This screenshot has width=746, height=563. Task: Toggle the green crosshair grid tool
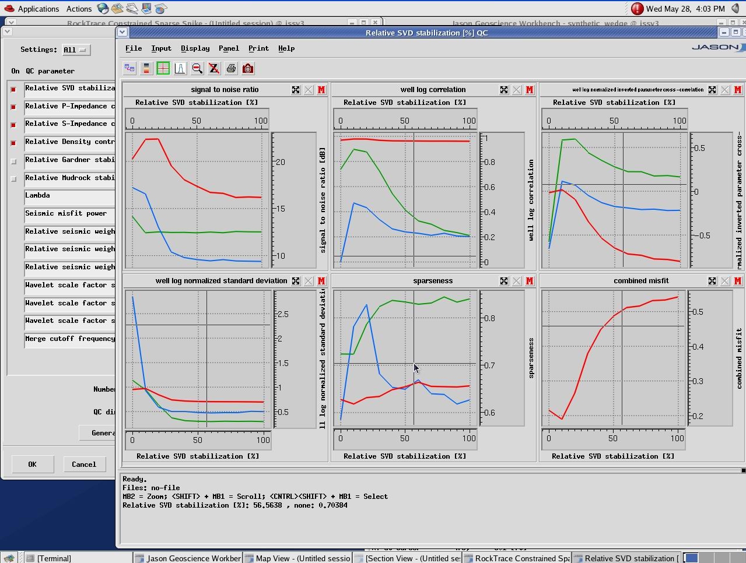click(x=163, y=69)
